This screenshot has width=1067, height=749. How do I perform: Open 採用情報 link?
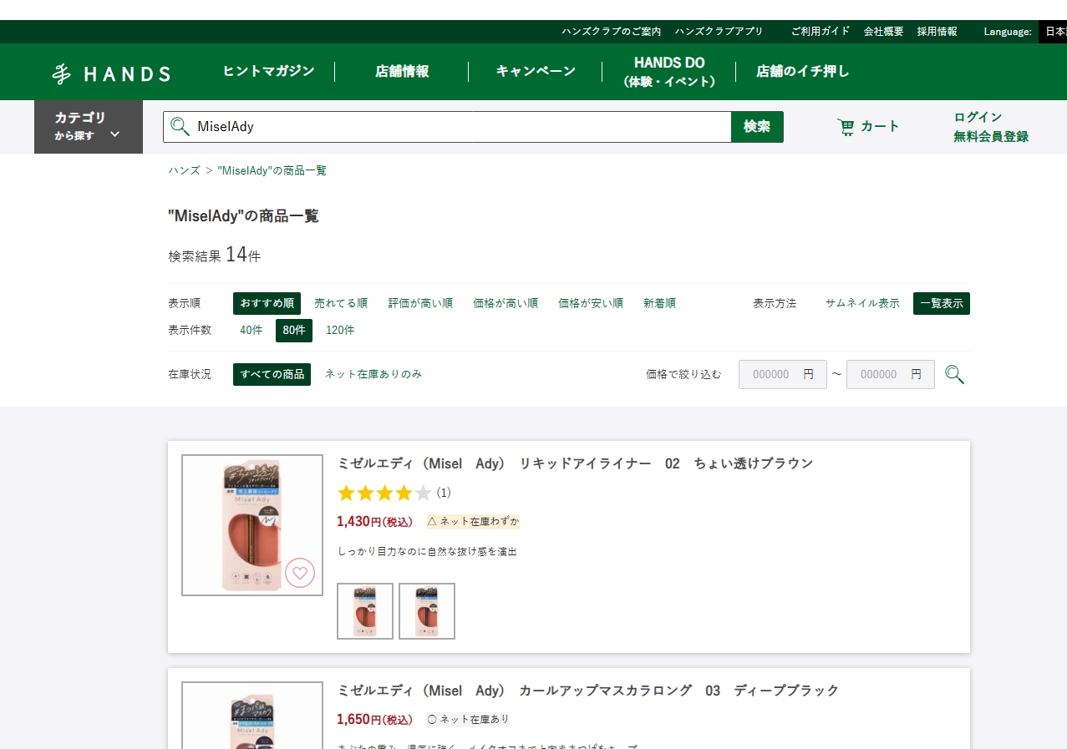[937, 32]
